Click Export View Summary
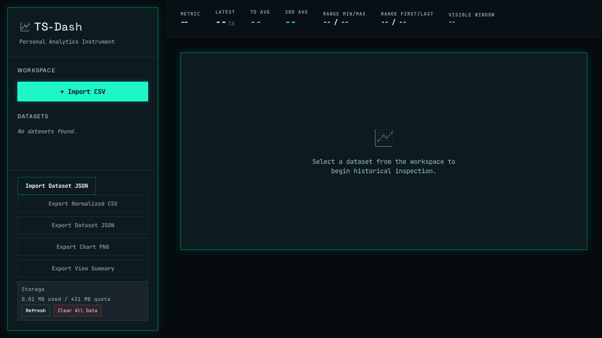Image resolution: width=602 pixels, height=338 pixels. coord(83,269)
